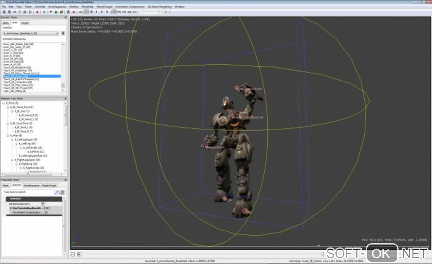Click the green cone toolbar icon

pos(56,12)
